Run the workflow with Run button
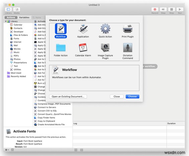 point(180,9)
